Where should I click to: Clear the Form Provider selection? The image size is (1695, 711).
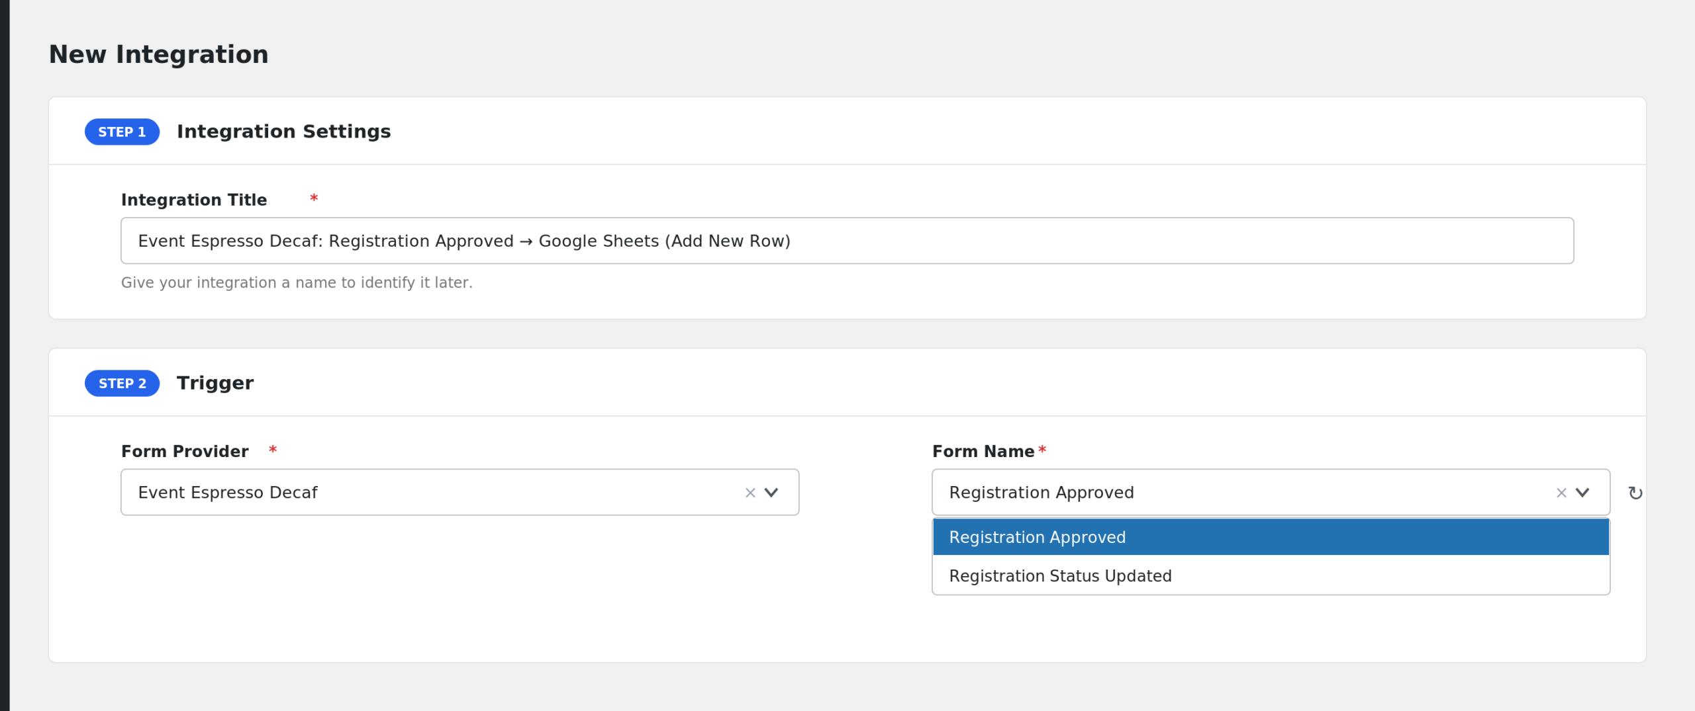(750, 493)
